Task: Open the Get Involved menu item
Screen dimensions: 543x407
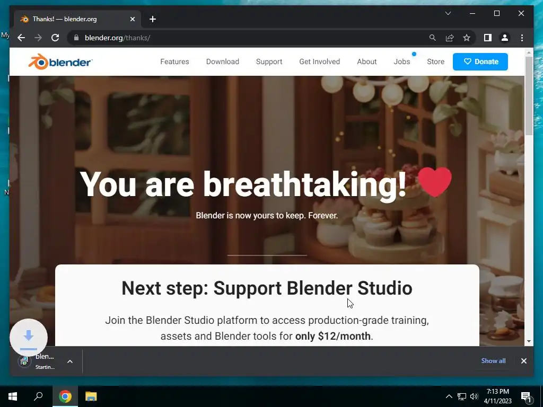Action: [x=320, y=61]
